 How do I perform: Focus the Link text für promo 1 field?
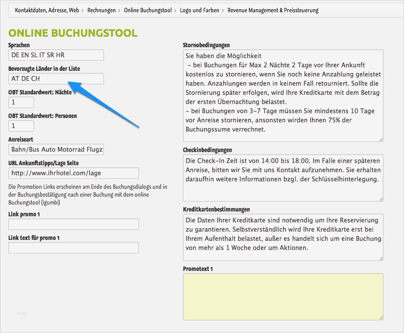coord(73,248)
